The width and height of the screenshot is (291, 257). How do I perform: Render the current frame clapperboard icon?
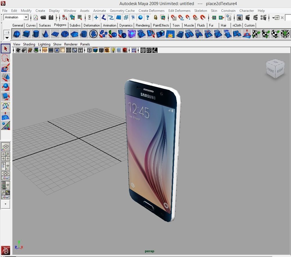[x=248, y=18]
